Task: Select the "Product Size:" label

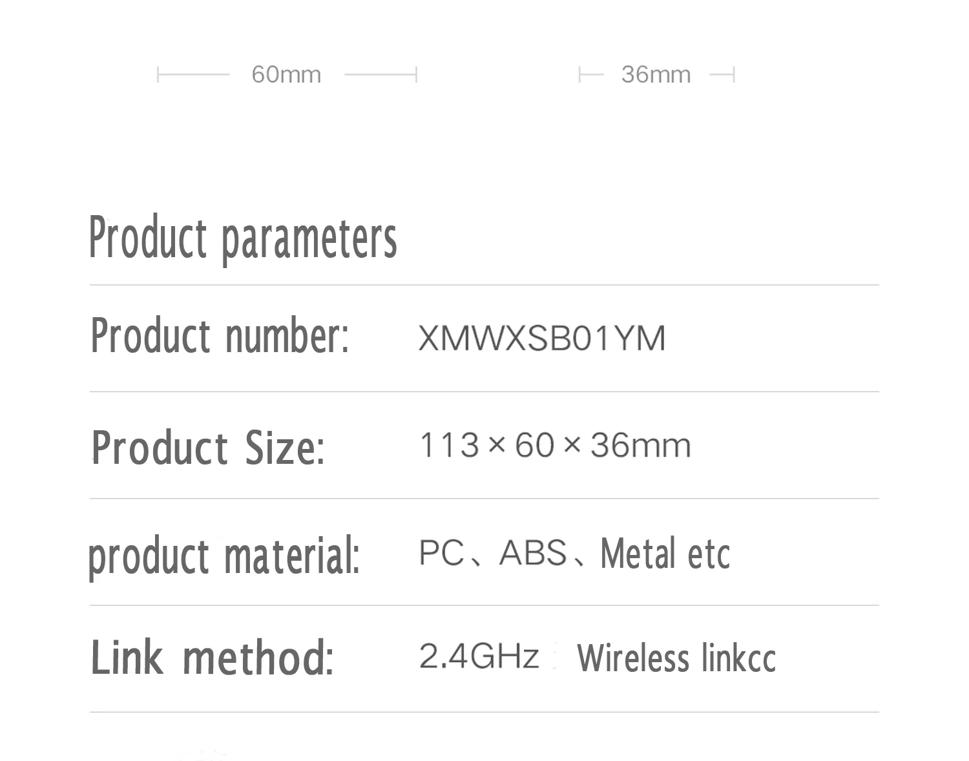Action: (x=208, y=447)
